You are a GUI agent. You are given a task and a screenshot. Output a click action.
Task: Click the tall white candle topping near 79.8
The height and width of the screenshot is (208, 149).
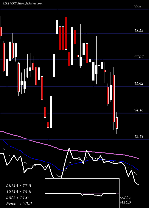point(57,27)
